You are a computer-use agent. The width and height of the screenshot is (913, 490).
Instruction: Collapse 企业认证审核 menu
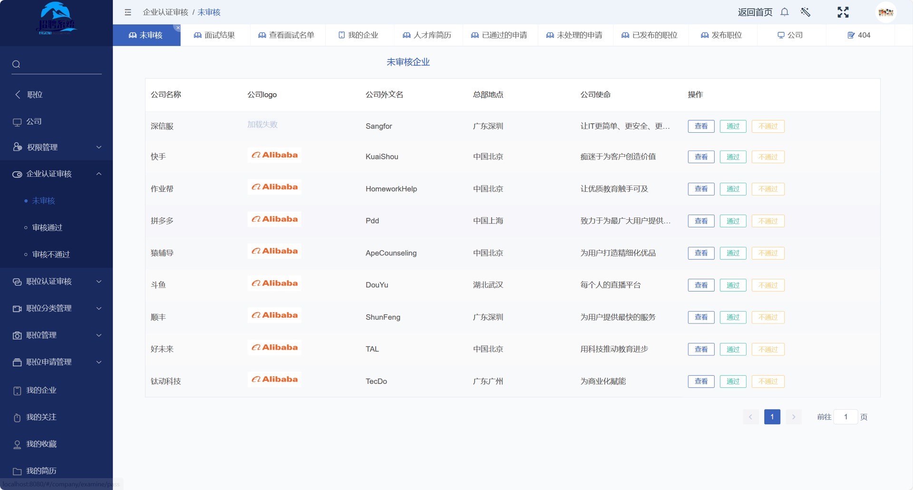(56, 174)
